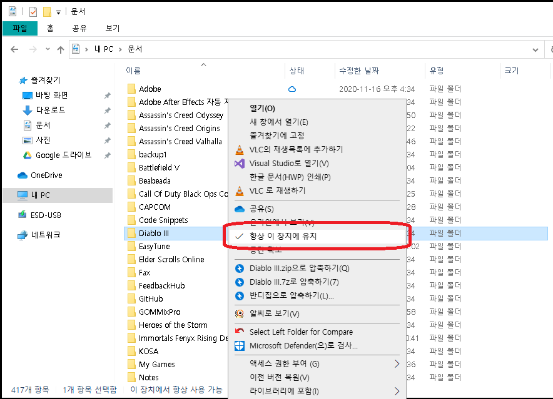
Task: Switch to the 홈 ribbon tab
Action: (50, 28)
